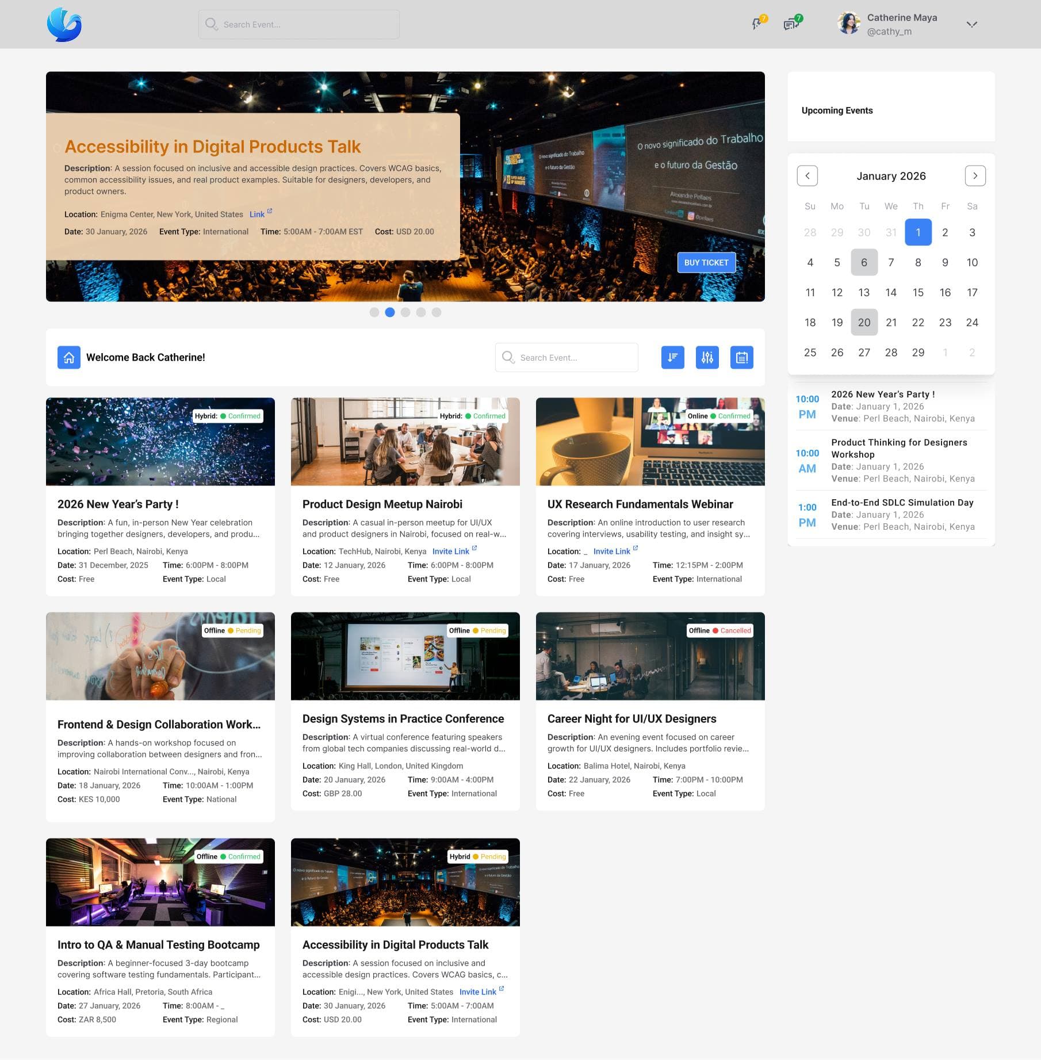Select the first carousel dot
Image resolution: width=1041 pixels, height=1060 pixels.
pyautogui.click(x=374, y=312)
